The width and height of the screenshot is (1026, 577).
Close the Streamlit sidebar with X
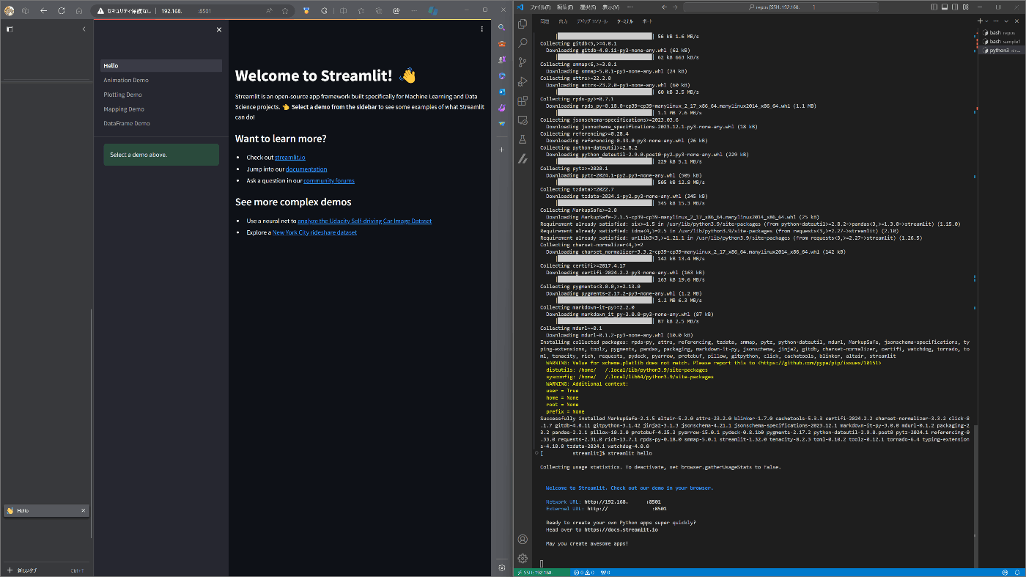pyautogui.click(x=218, y=29)
